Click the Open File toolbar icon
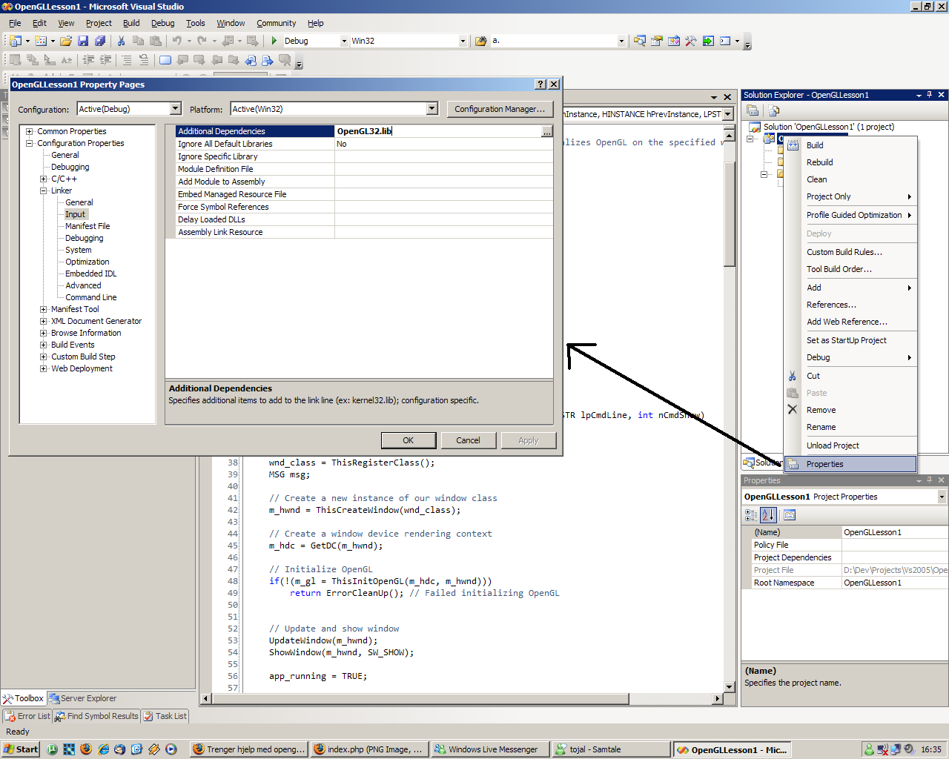This screenshot has height=759, width=949. pos(66,41)
